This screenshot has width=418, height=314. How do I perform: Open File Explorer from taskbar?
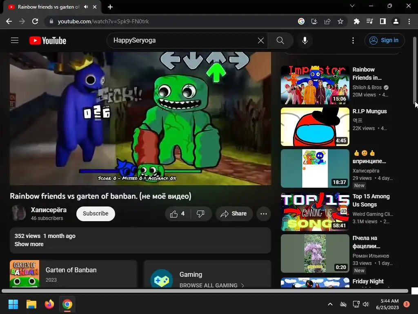pyautogui.click(x=31, y=304)
